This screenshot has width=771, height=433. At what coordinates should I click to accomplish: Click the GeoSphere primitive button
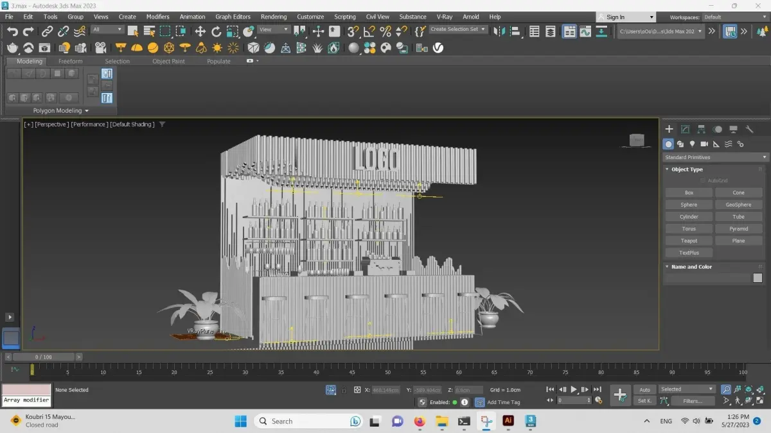pos(739,205)
